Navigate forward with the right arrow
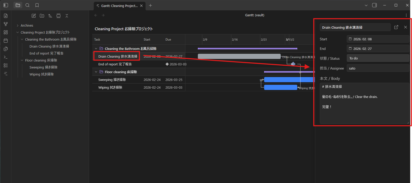Screen dimensions: 412x183 click(x=103, y=15)
